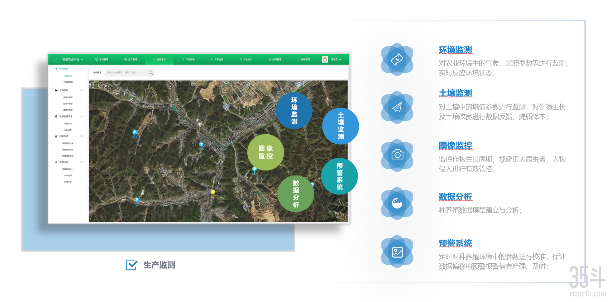
Task: Open the 信用管理 top menu
Action: tap(275, 59)
